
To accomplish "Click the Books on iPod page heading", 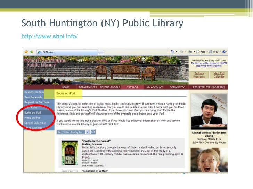I will [66, 93].
